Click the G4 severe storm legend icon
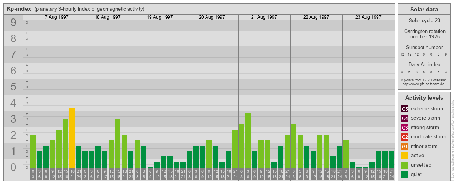Image resolution: width=454 pixels, height=184 pixels. pyautogui.click(x=405, y=118)
